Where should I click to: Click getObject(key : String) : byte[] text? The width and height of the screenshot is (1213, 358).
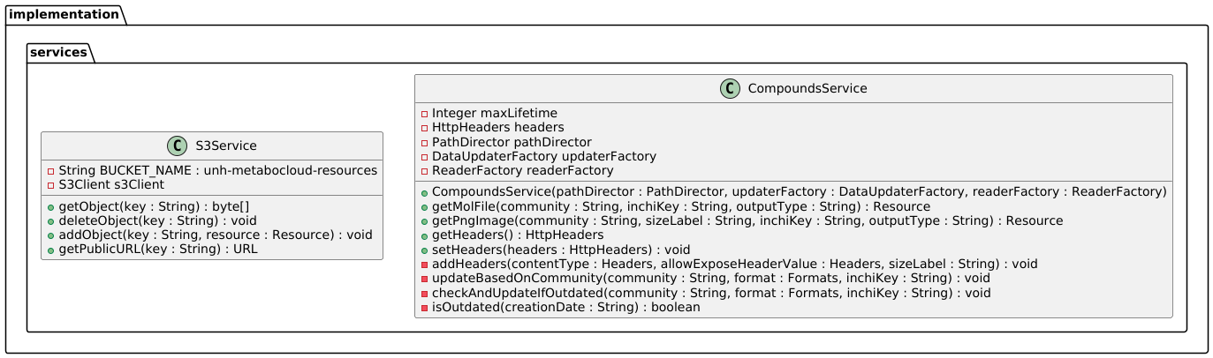pyautogui.click(x=155, y=207)
